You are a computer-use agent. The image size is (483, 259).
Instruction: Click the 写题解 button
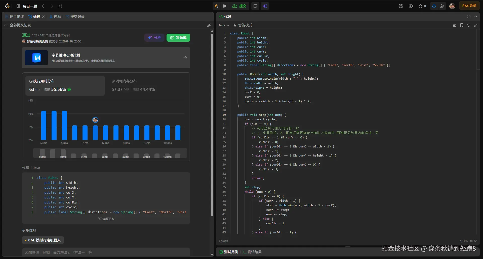[178, 38]
